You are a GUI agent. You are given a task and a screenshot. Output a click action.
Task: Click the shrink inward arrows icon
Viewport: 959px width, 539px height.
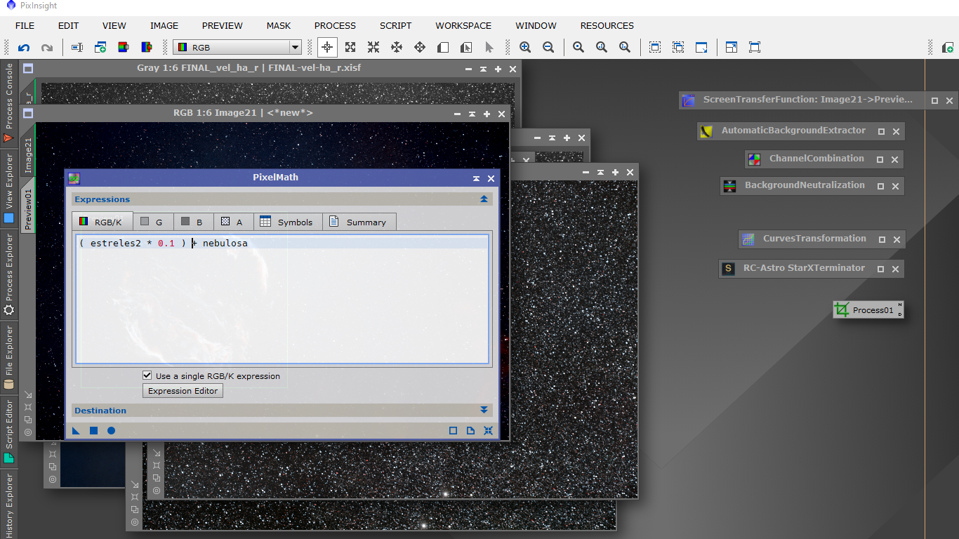(373, 48)
